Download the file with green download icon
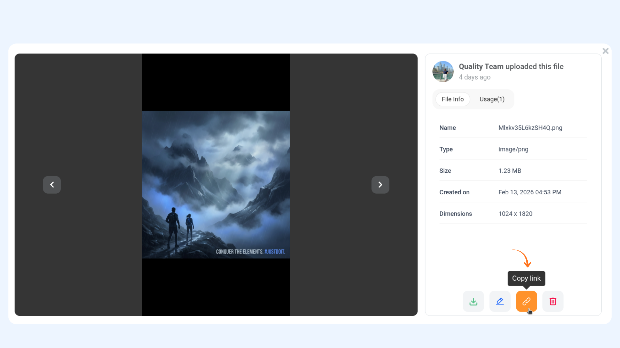Image resolution: width=620 pixels, height=348 pixels. pos(473,302)
